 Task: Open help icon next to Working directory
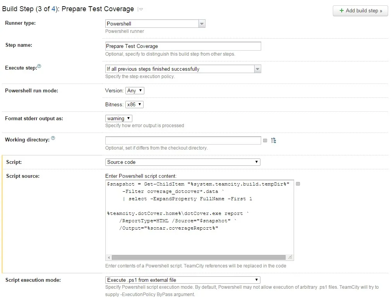[x=53, y=138]
